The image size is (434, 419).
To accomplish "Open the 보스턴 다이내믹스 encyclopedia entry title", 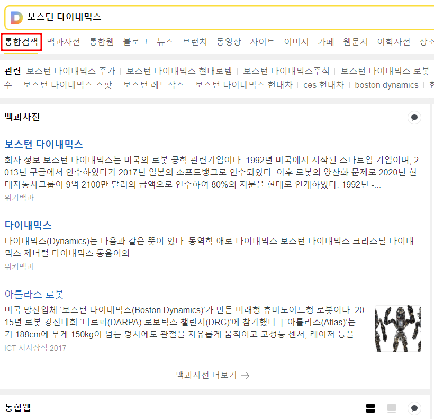I will 44,144.
